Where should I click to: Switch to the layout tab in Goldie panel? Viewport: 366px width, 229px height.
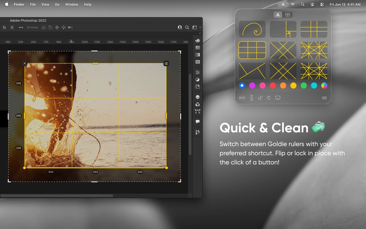point(288,15)
